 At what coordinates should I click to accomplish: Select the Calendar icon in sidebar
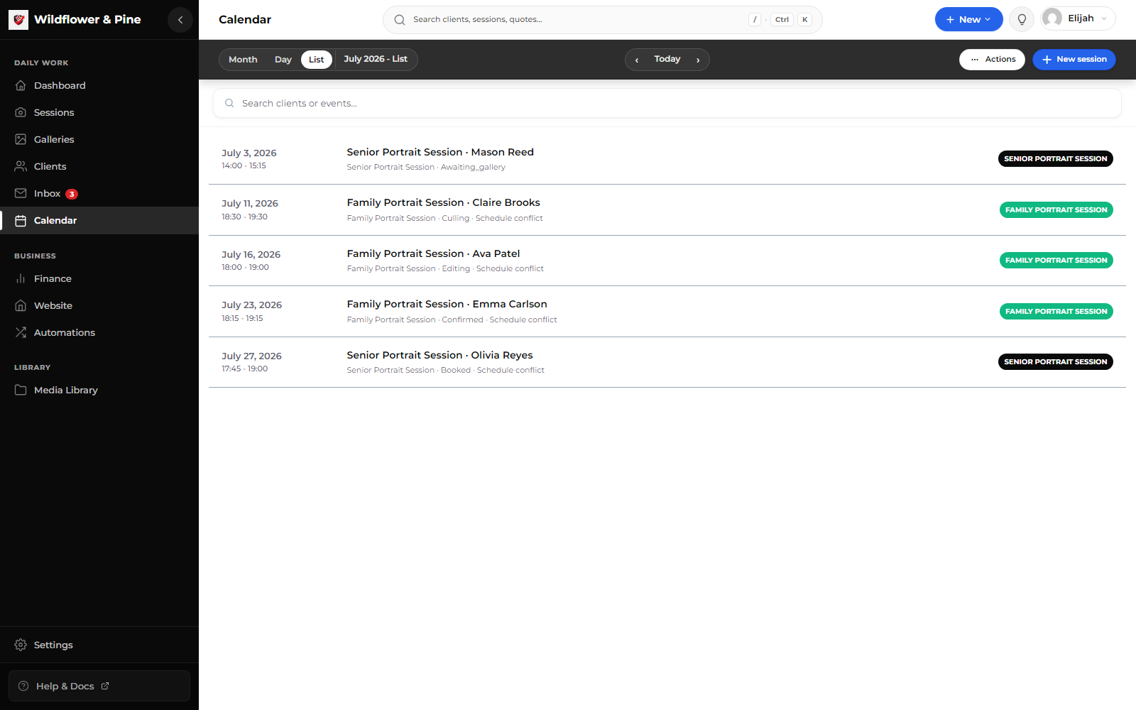[x=21, y=221]
